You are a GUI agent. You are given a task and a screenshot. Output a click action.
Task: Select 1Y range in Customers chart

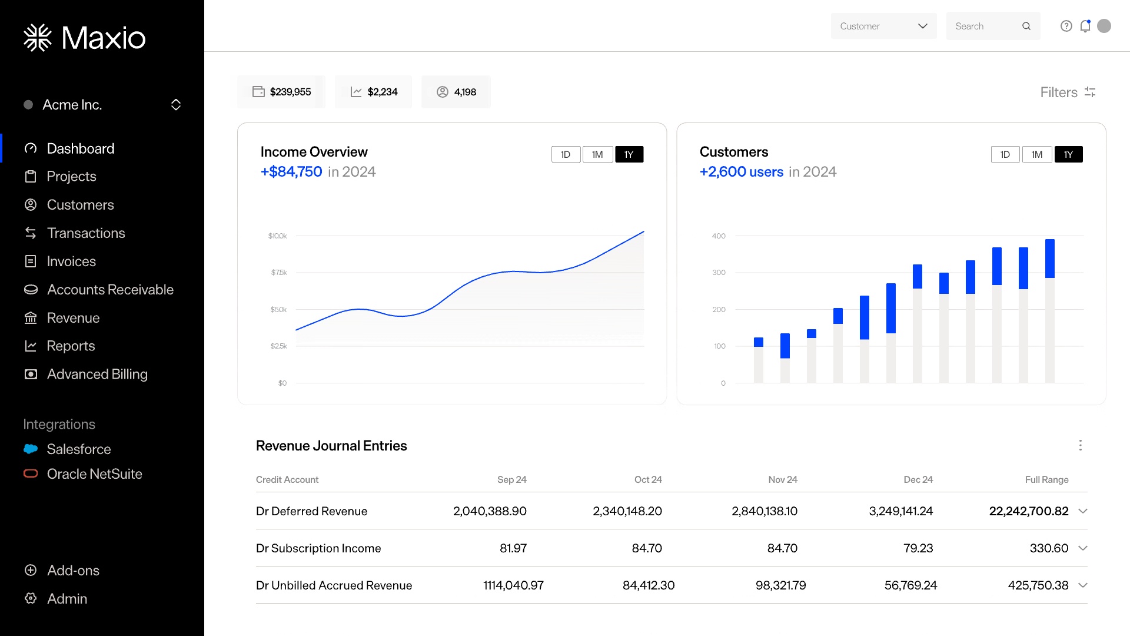(x=1069, y=154)
